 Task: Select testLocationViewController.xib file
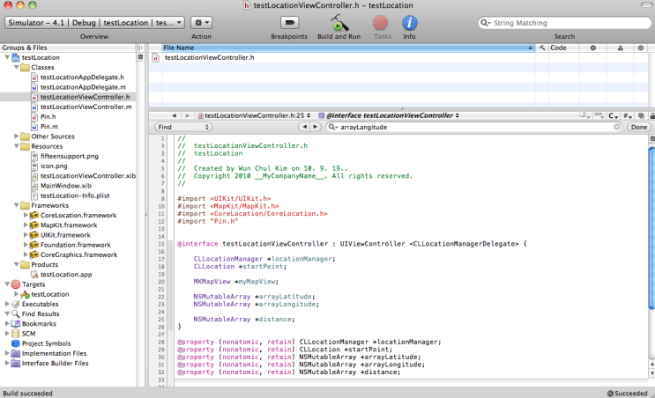[x=88, y=175]
